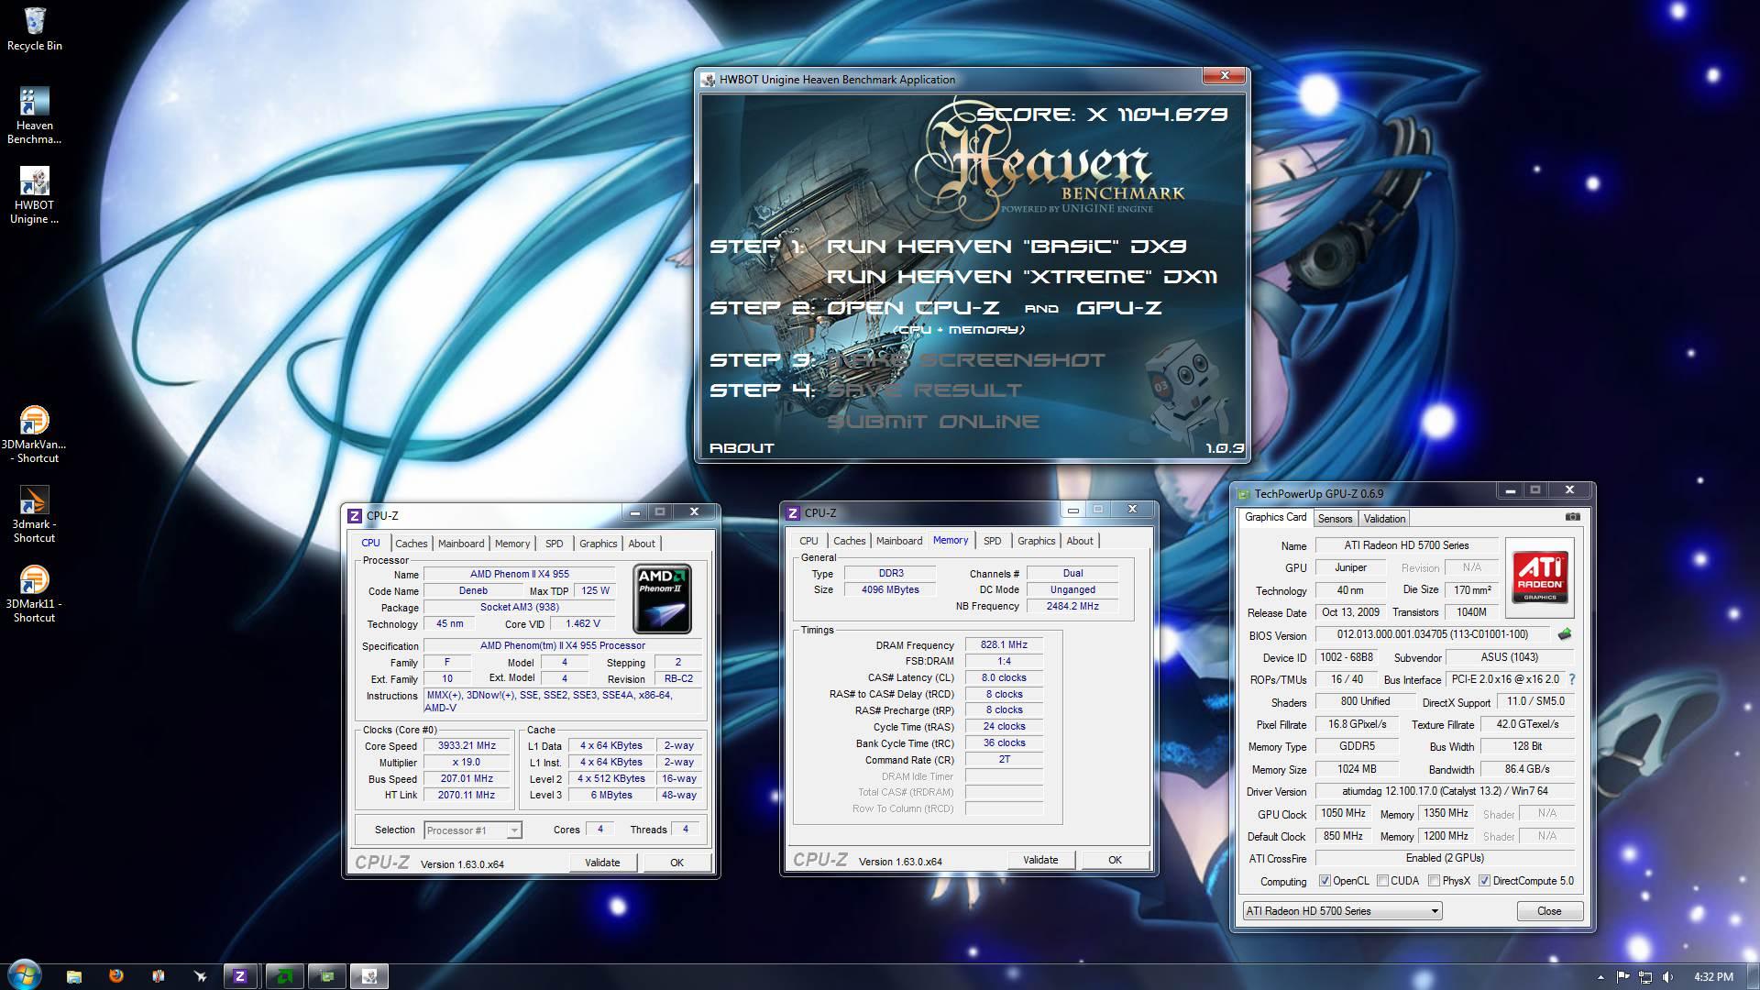Open the Caches tab in left CPU-Z window
1760x990 pixels.
pos(412,544)
